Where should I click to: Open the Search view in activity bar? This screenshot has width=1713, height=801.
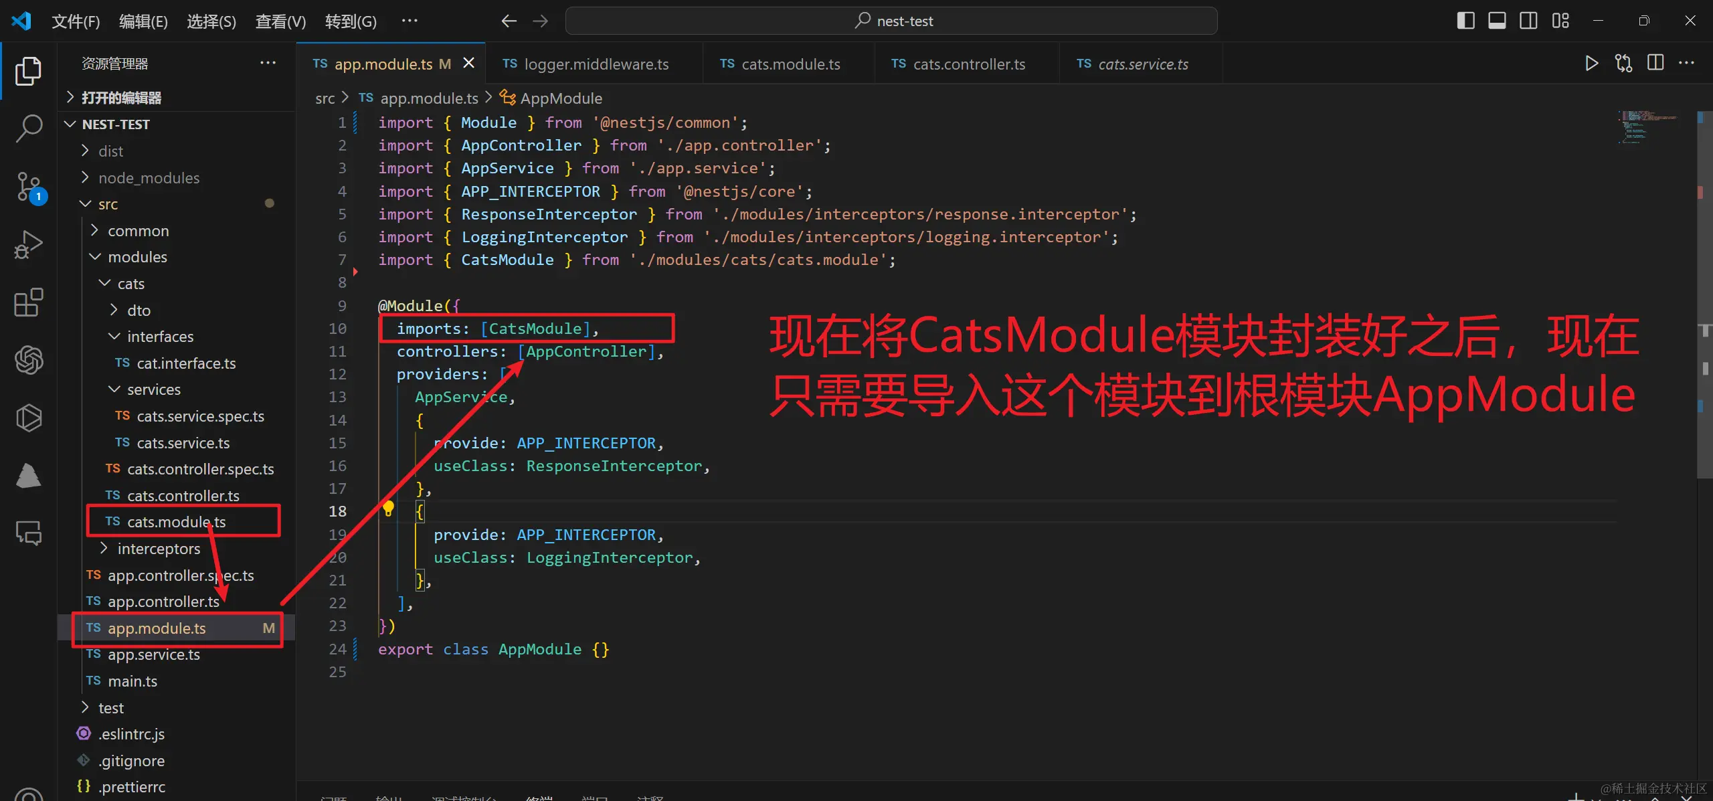pos(28,128)
